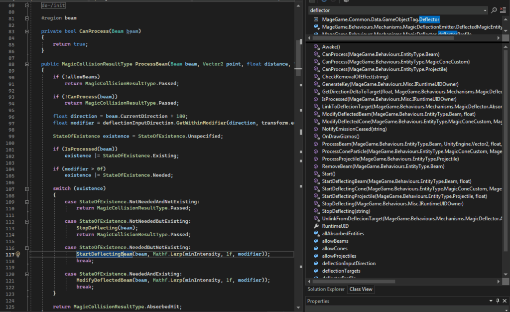Viewport: 510px width, 312px height.
Task: Select ProcessProjectile method in member list
Action: (390, 158)
